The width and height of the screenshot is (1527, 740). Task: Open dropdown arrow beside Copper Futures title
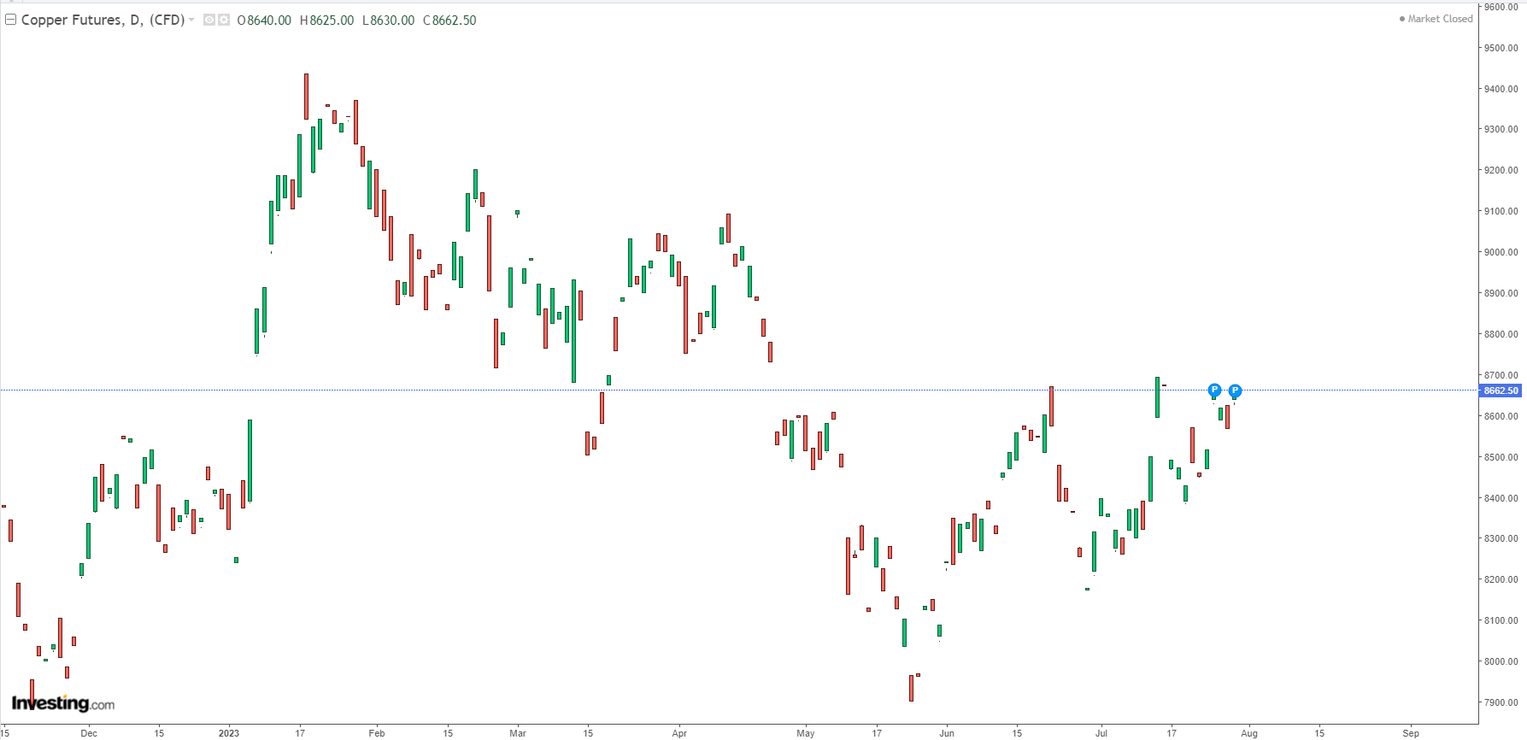[x=191, y=20]
